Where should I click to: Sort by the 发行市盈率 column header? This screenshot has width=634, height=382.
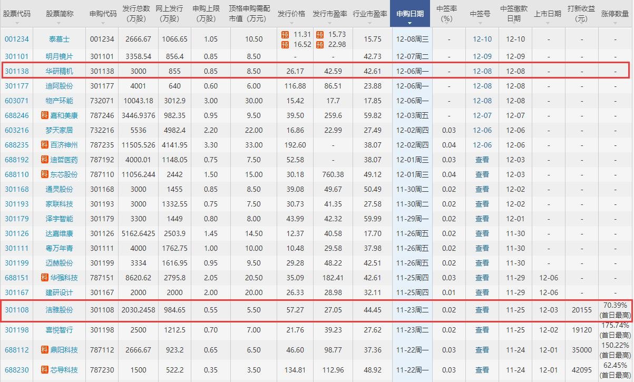(x=329, y=14)
